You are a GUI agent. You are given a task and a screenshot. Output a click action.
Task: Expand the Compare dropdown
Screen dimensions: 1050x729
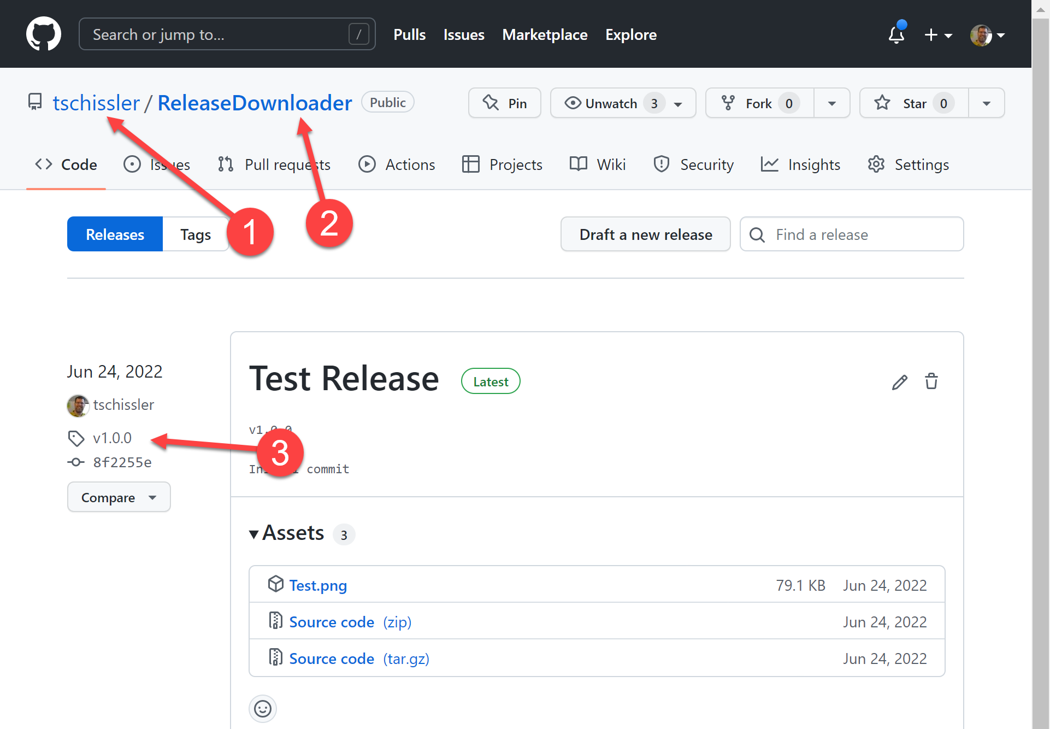point(119,497)
